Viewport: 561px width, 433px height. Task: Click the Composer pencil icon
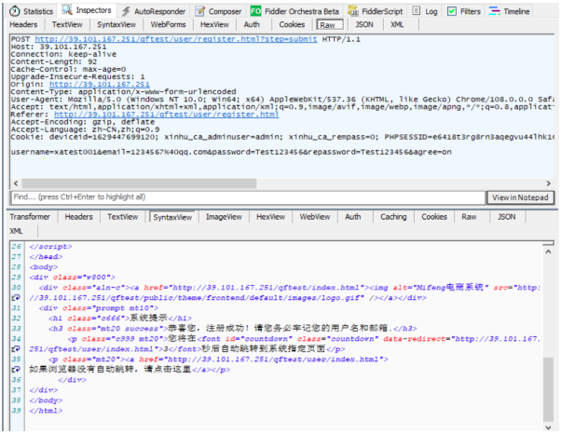199,11
